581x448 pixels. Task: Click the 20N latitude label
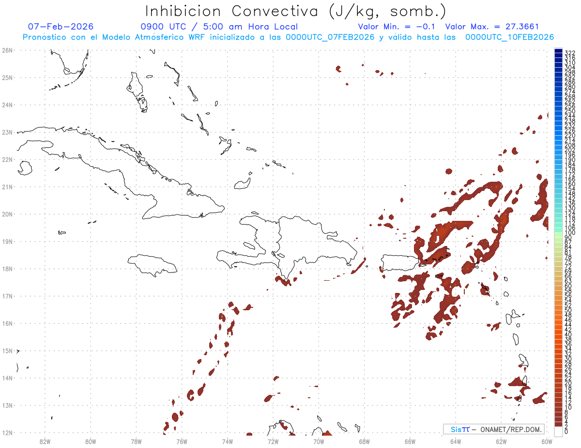7,214
